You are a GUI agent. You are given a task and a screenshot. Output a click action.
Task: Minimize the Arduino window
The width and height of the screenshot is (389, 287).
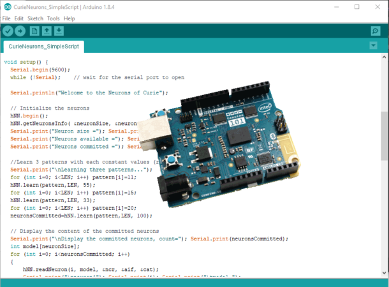337,7
